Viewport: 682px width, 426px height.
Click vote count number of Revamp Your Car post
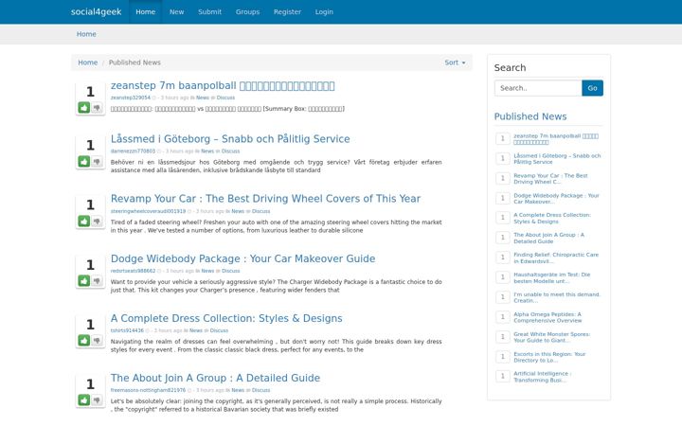click(90, 204)
